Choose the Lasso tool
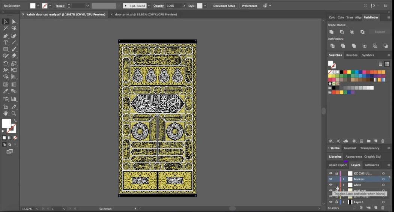Viewport: 394px width, 212px height. tap(14, 29)
